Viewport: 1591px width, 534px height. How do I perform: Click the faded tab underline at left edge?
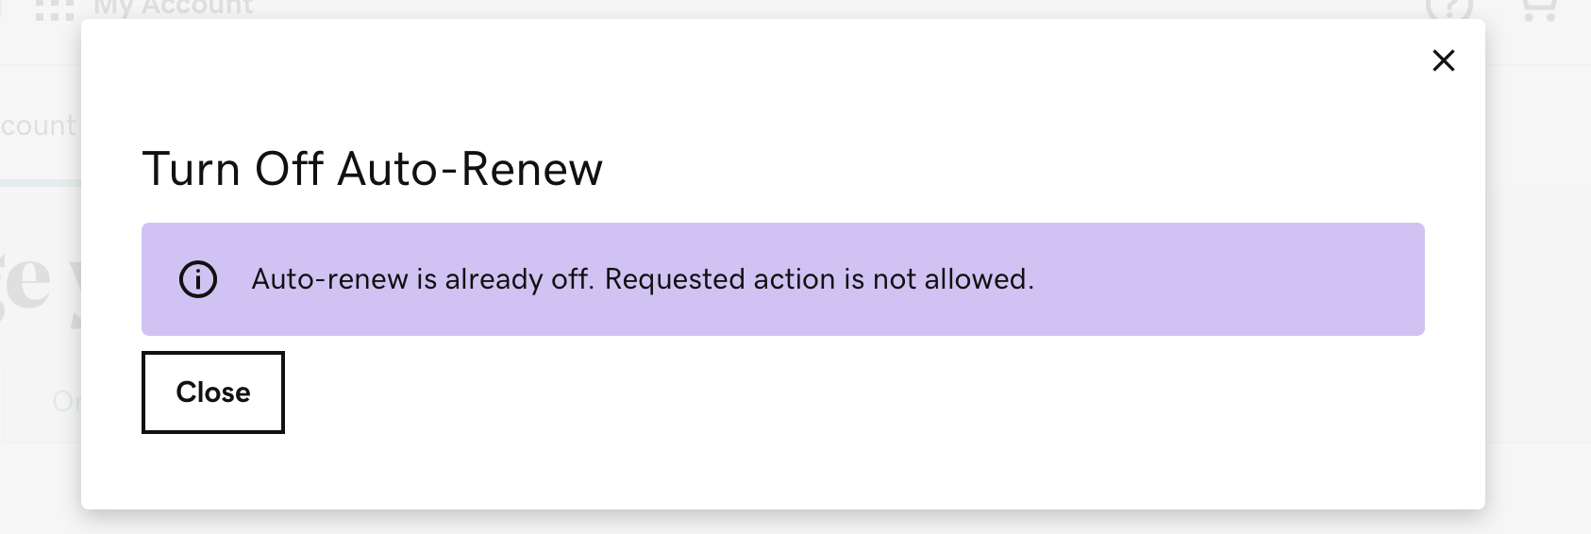click(x=40, y=182)
